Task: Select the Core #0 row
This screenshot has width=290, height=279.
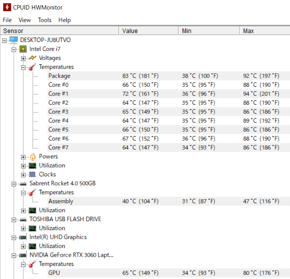Action: pyautogui.click(x=169, y=85)
